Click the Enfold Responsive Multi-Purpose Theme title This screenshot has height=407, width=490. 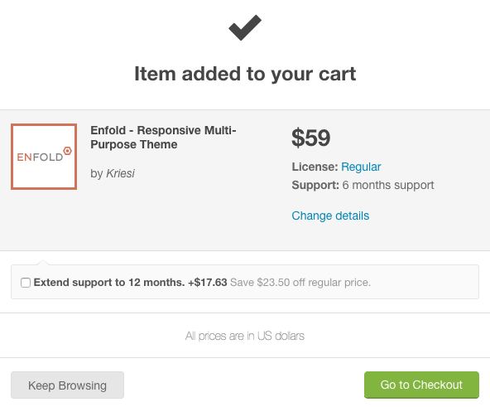point(163,137)
